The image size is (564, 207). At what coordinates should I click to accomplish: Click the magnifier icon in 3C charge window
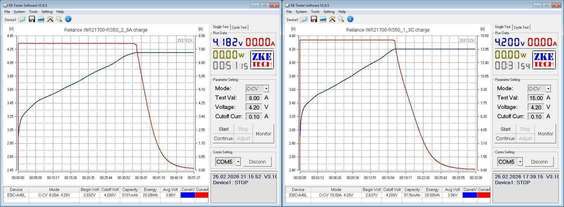341,19
